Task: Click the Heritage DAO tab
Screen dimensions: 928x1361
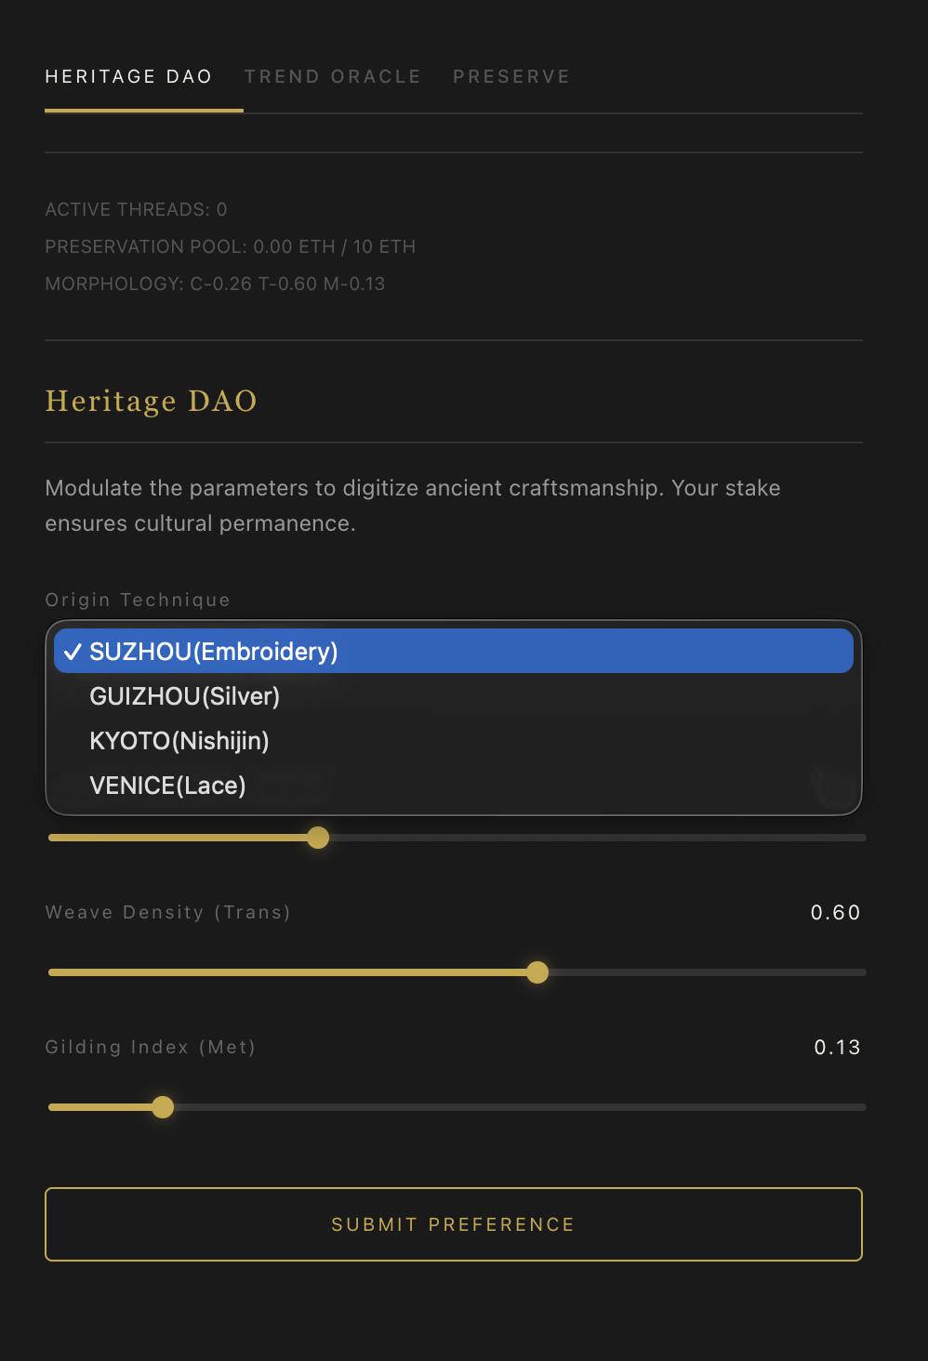Action: [x=128, y=77]
